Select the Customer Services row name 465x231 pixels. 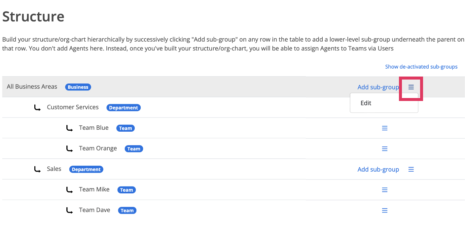[73, 107]
